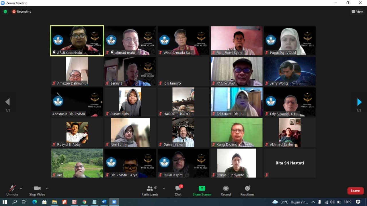
Task: Select ARULKabarindo's video tile
Action: click(x=77, y=41)
